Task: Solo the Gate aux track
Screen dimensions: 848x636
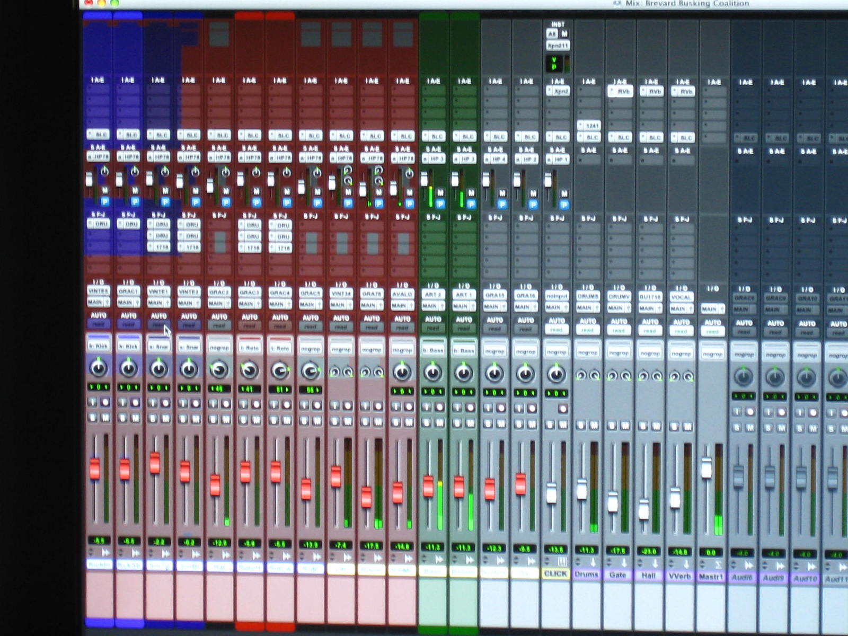Action: [612, 426]
